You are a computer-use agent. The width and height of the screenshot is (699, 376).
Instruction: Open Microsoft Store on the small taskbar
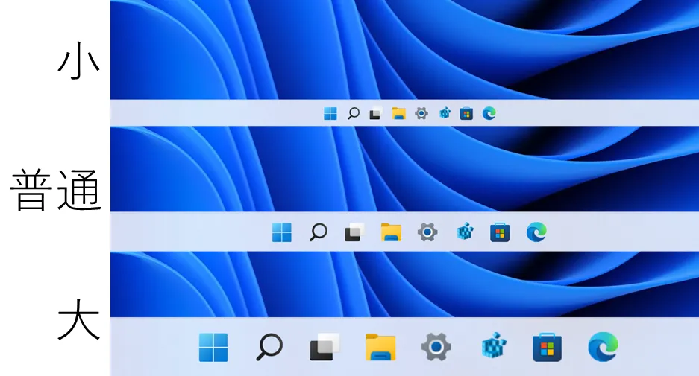(466, 113)
